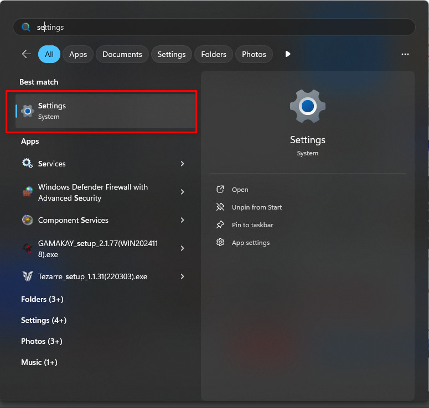
Task: Select the All filter tab
Action: coord(49,54)
